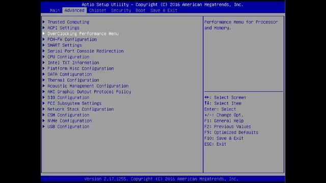Image resolution: width=326 pixels, height=183 pixels.
Task: Click F10: Save & Exit hint
Action: [224, 138]
